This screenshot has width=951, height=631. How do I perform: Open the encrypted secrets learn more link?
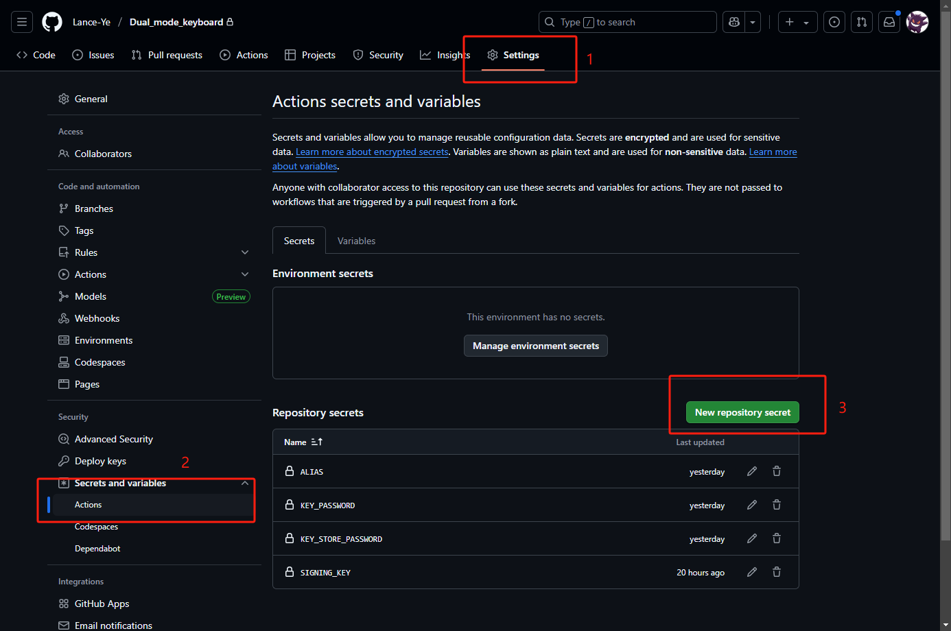(x=372, y=152)
